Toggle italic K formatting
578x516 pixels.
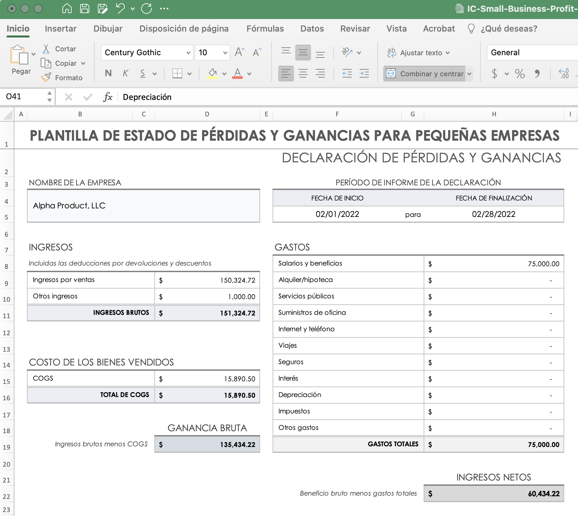point(125,73)
